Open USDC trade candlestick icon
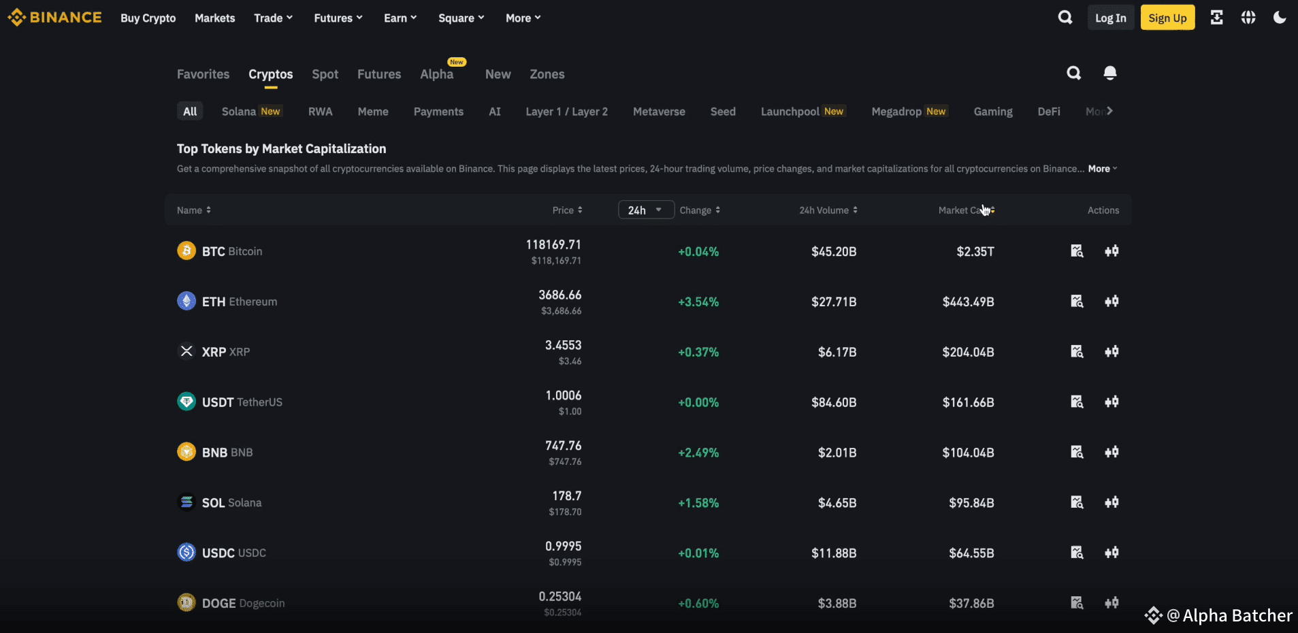Image resolution: width=1298 pixels, height=633 pixels. click(x=1112, y=553)
